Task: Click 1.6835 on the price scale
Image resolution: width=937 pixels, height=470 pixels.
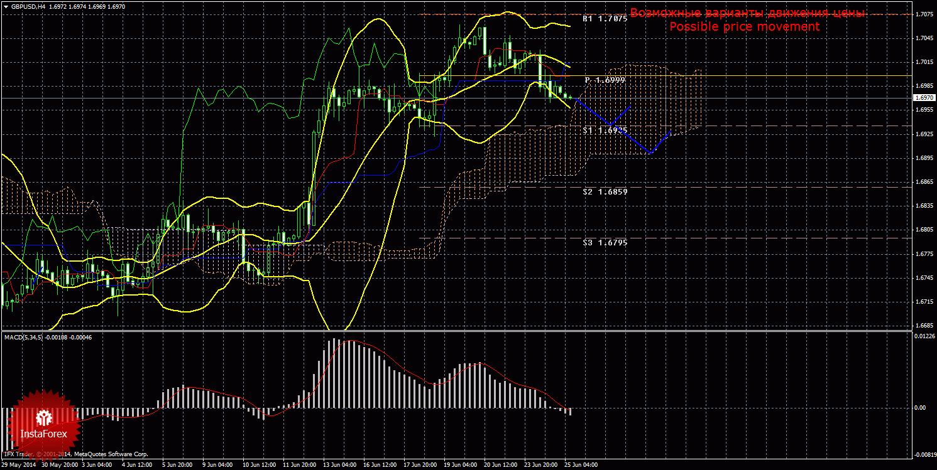Action: (924, 206)
